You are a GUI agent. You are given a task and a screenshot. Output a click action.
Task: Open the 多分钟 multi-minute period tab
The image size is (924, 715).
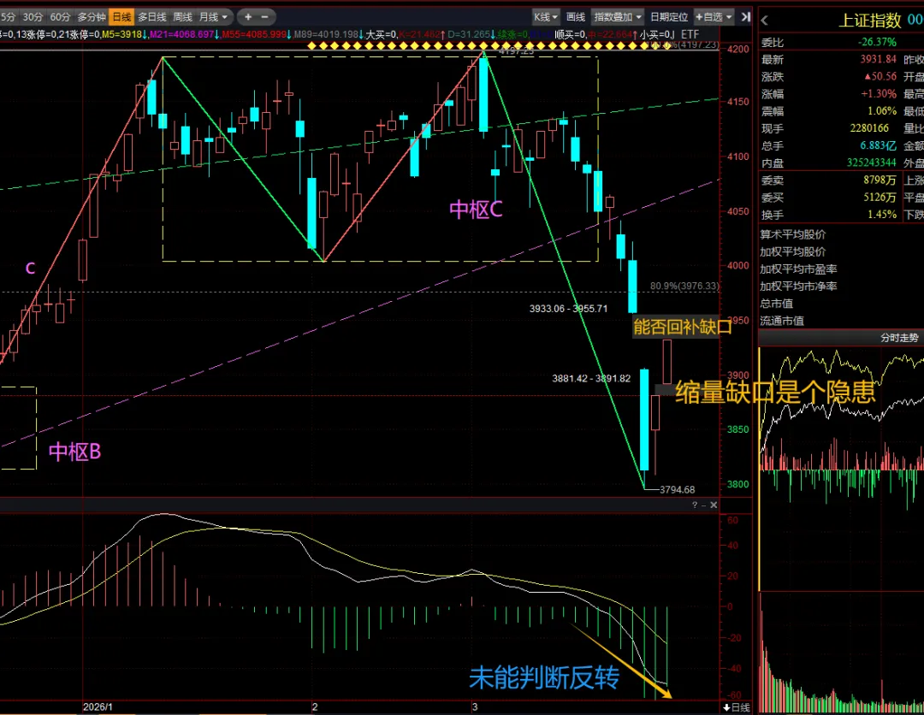point(92,17)
